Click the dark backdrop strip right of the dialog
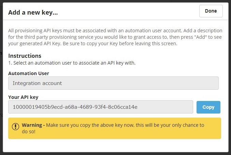The height and width of the screenshot is (155, 231). (230, 77)
